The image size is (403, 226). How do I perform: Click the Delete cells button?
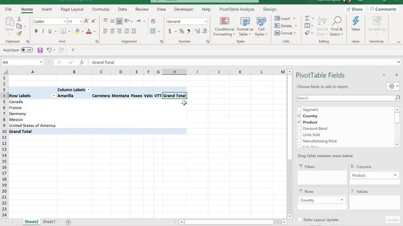pos(283,26)
